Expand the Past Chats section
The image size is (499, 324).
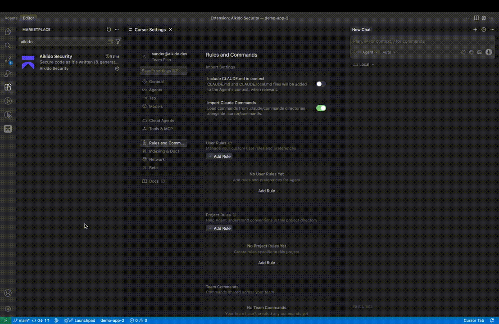pos(364,306)
